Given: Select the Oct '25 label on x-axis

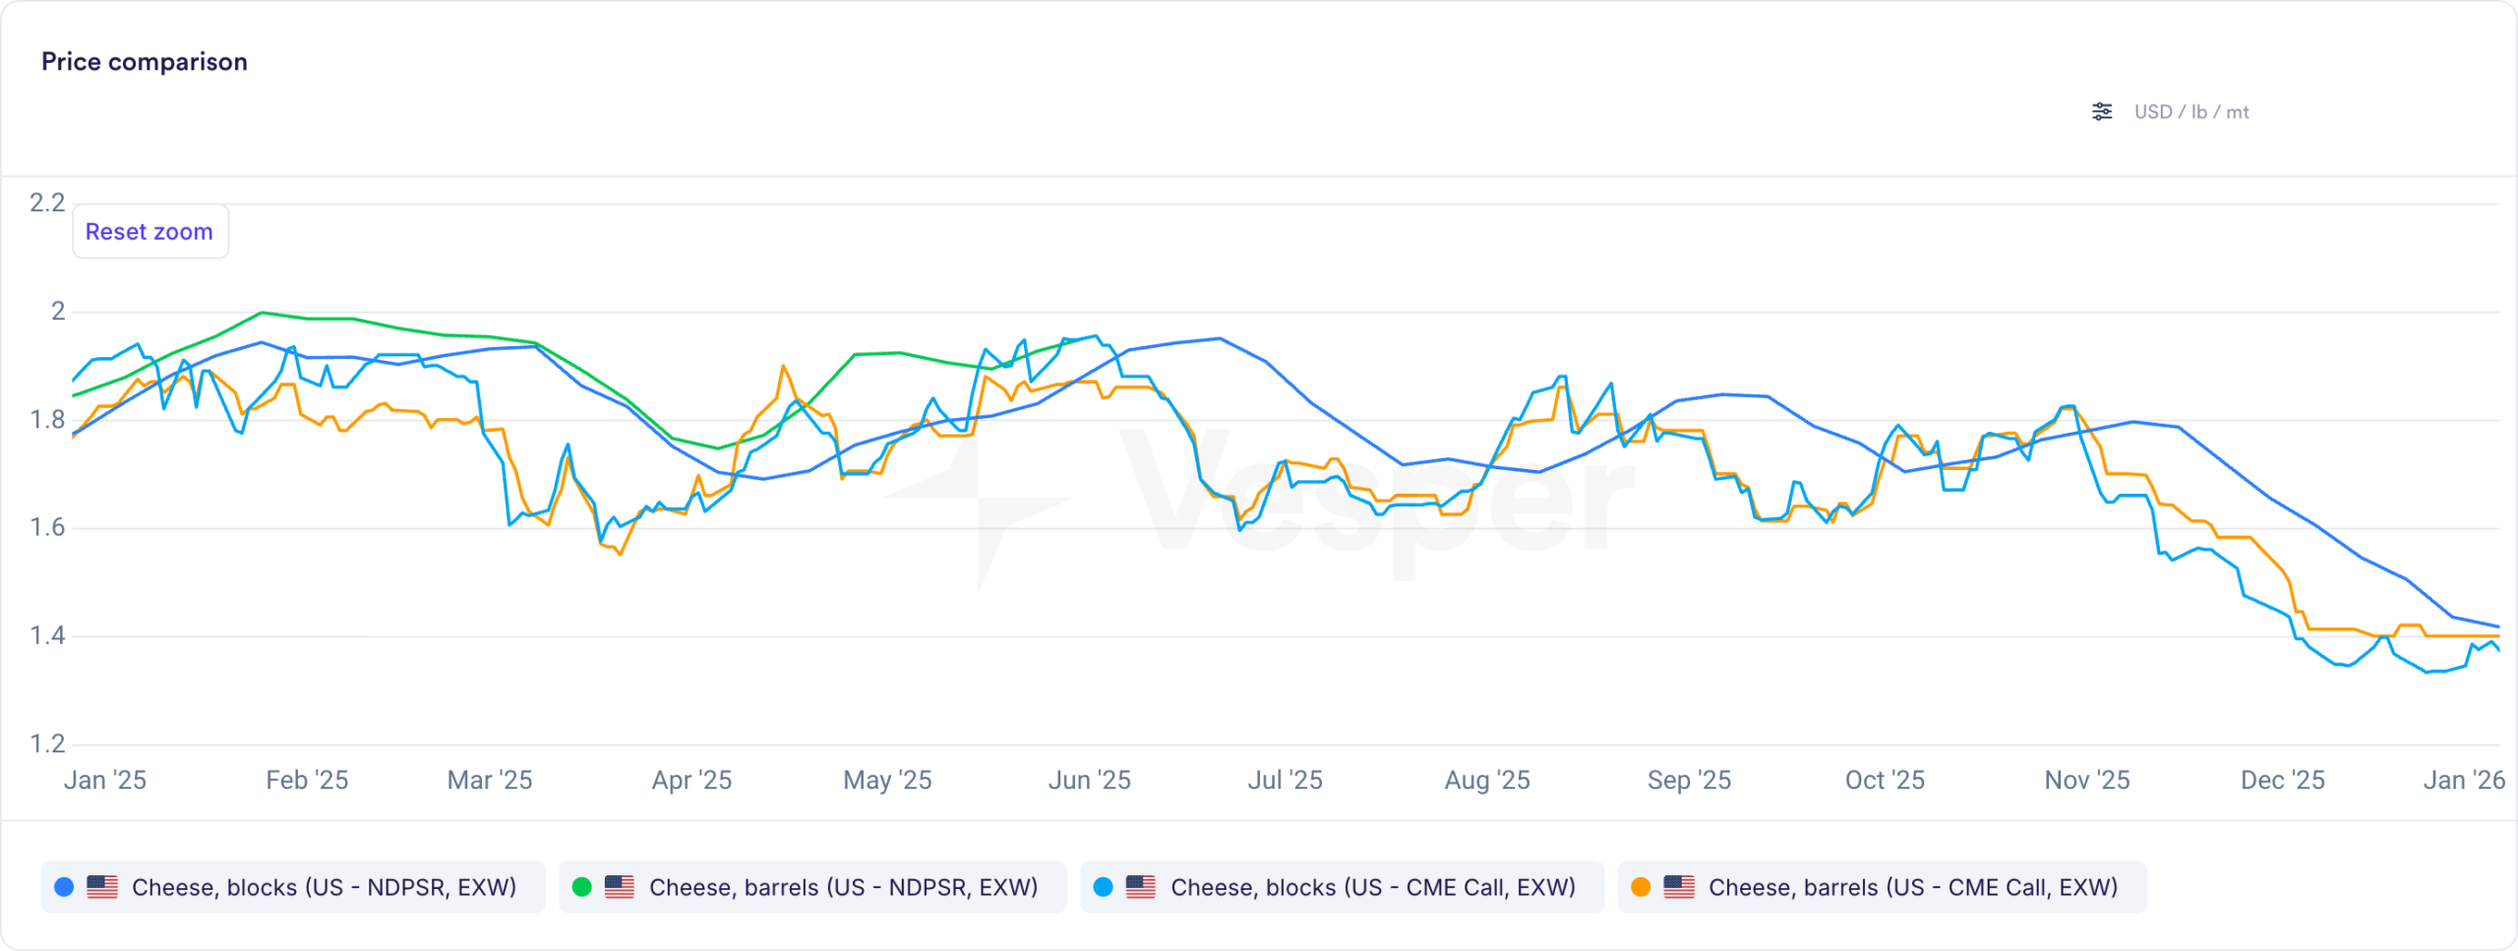Looking at the screenshot, I should pos(1884,780).
